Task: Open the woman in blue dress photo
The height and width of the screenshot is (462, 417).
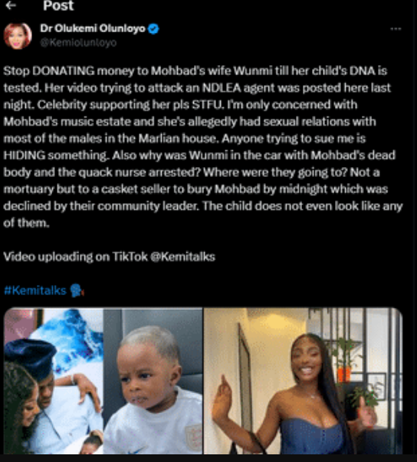Action: (x=303, y=381)
